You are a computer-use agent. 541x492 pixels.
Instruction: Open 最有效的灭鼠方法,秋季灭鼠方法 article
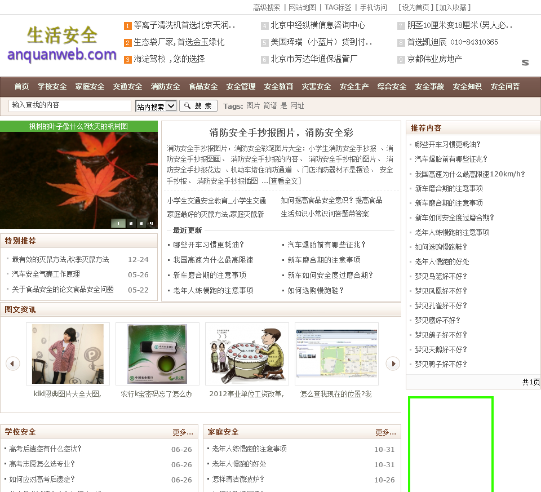[x=60, y=259]
